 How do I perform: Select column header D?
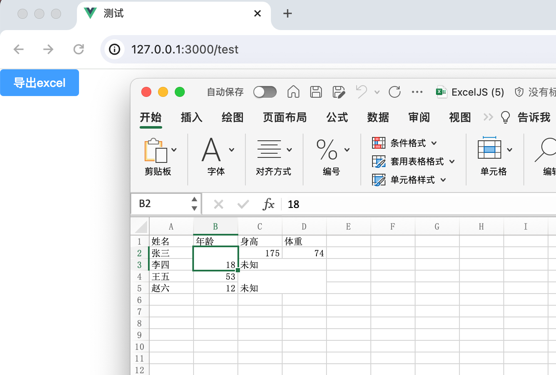[x=304, y=226]
